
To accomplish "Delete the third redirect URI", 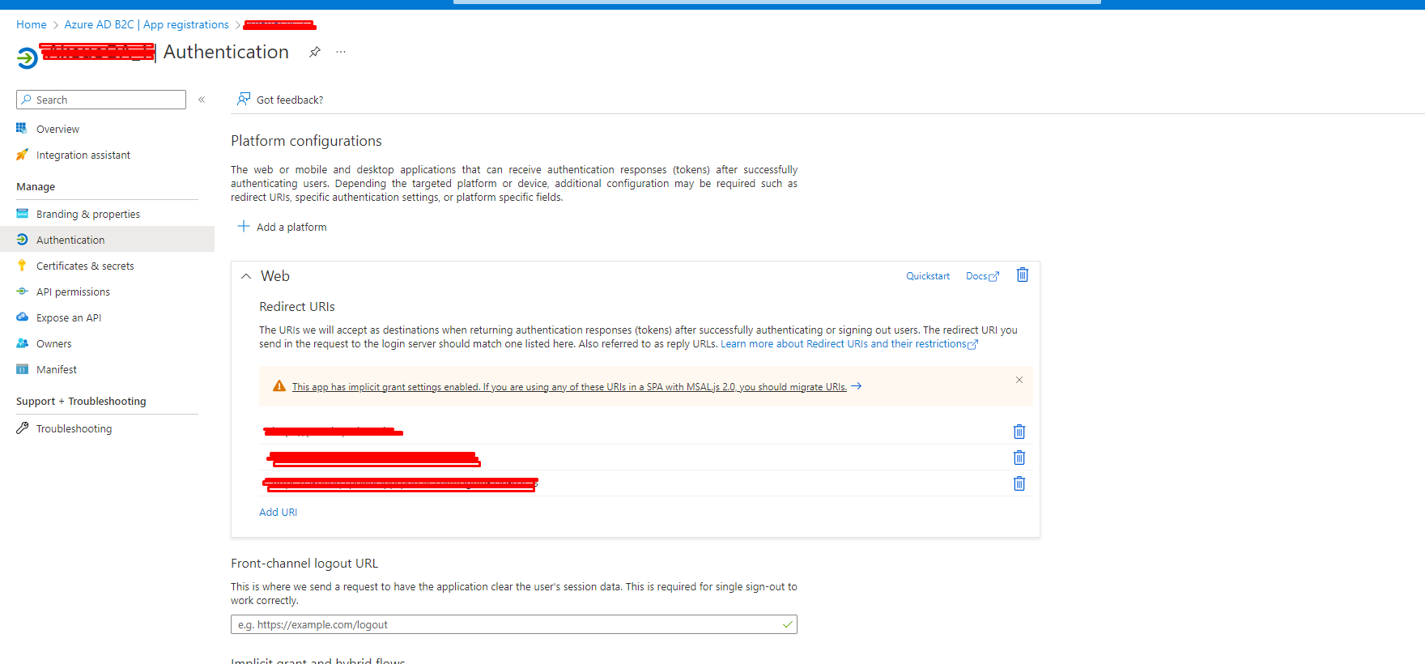I will coord(1019,483).
